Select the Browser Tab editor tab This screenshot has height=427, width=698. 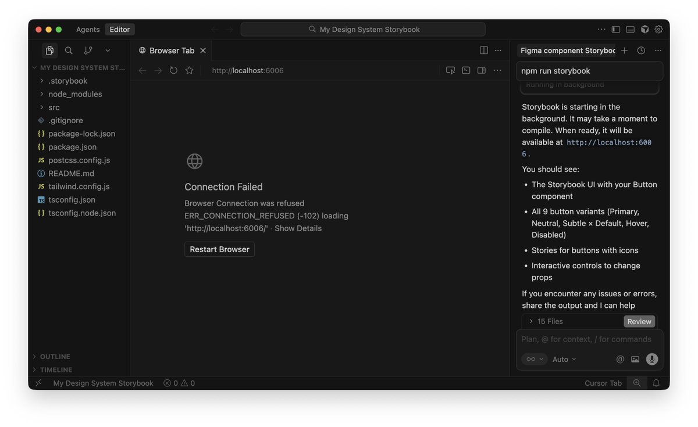[x=172, y=51]
